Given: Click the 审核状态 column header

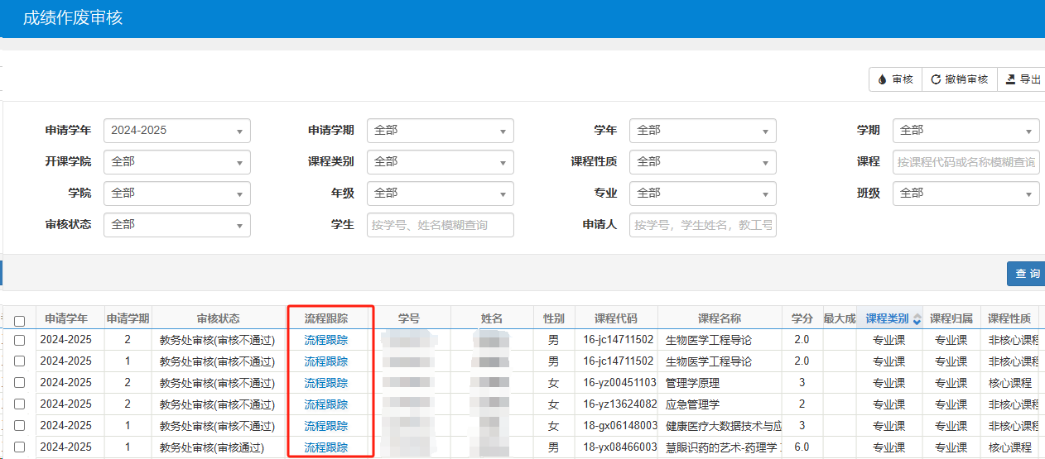Looking at the screenshot, I should [x=218, y=318].
